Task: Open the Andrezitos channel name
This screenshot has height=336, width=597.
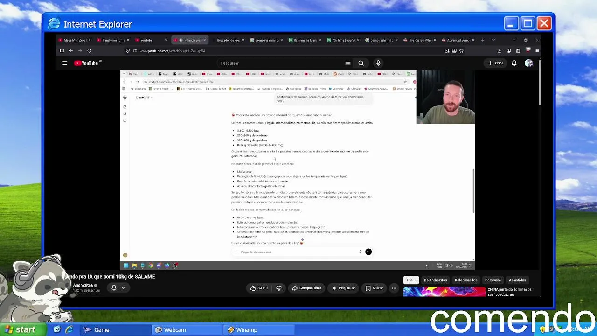Action: 83,285
